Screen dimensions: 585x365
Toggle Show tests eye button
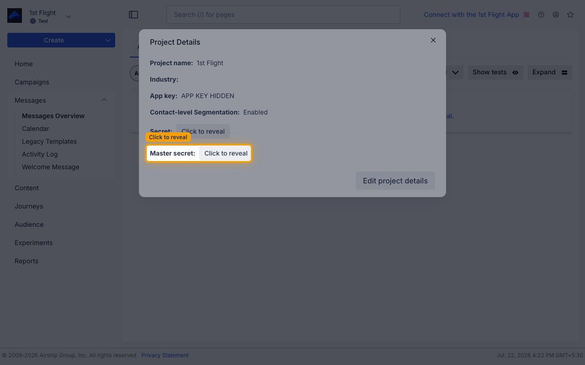coord(495,72)
